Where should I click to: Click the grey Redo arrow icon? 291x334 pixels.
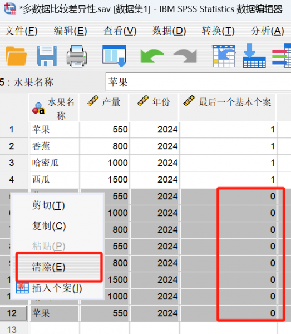[185, 56]
